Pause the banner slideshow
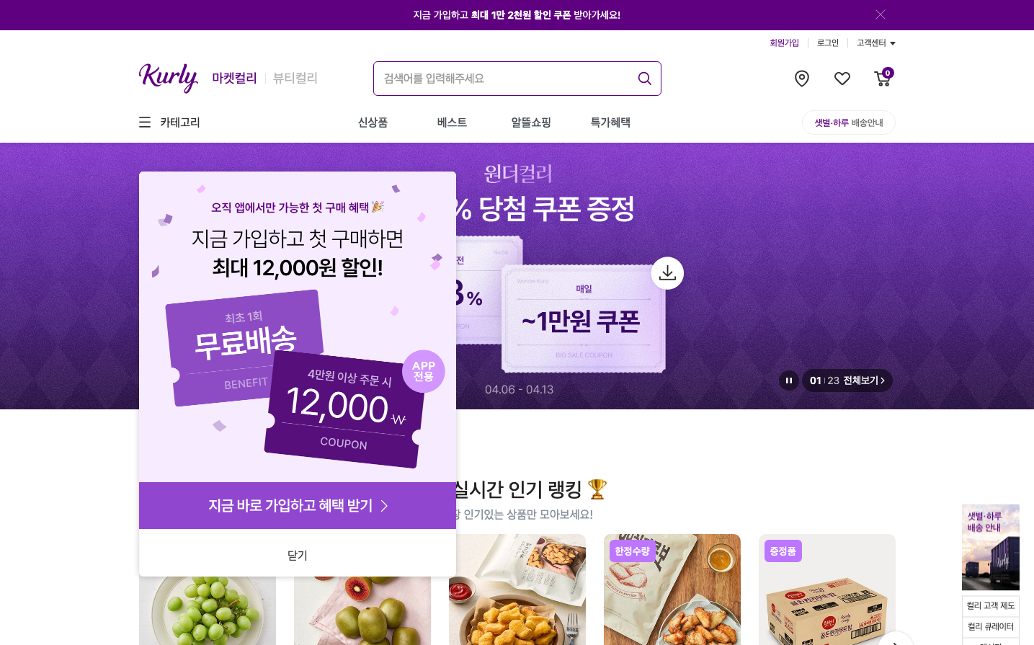 (x=789, y=381)
